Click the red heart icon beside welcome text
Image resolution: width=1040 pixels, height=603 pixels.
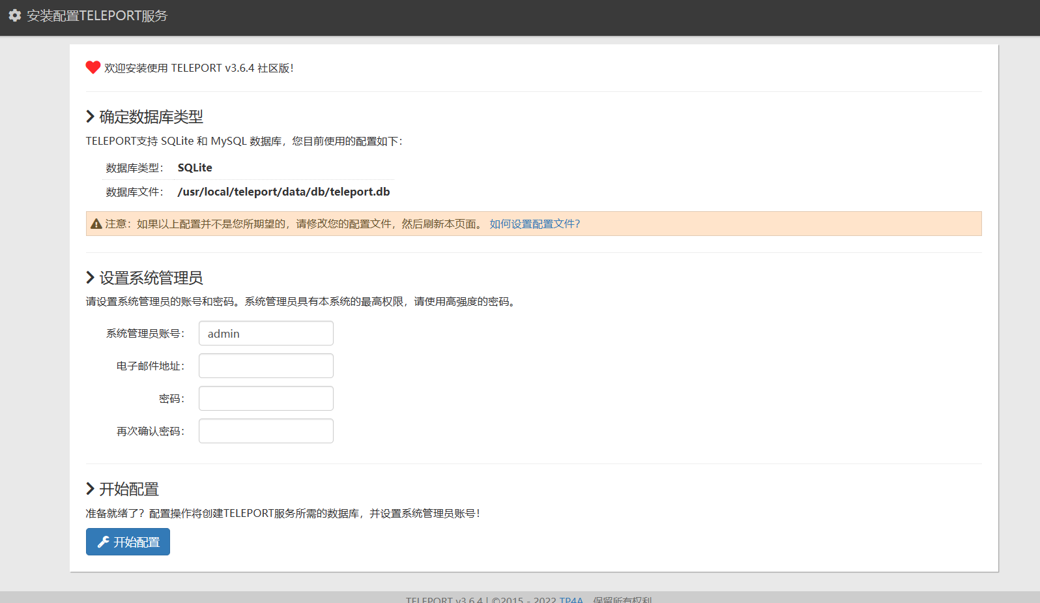coord(93,67)
